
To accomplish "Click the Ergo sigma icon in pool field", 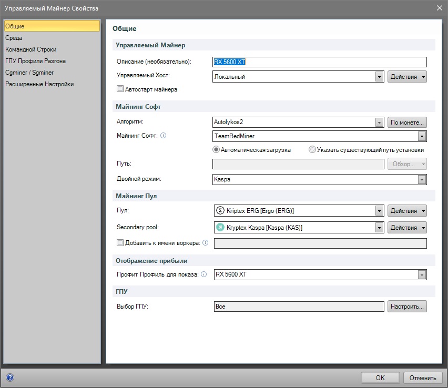I will [220, 211].
